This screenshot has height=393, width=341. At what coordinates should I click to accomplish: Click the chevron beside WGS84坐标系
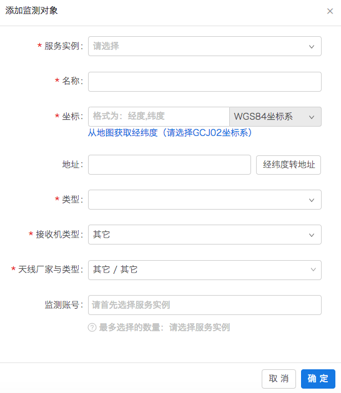pos(312,117)
